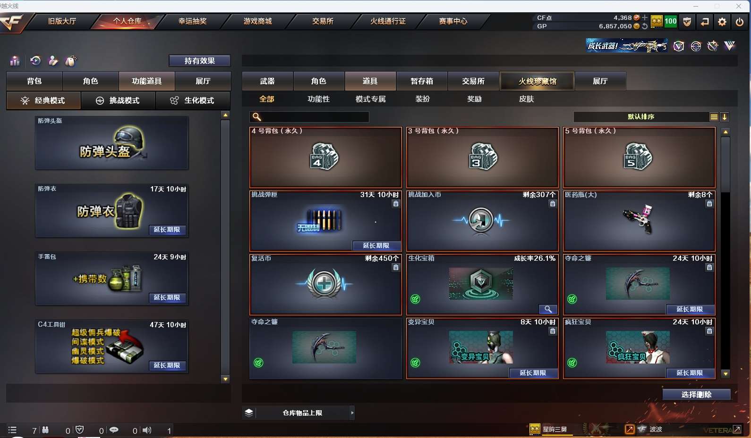
Task: Click 延长期限 on the 防弹衣 item
Action: pos(167,230)
